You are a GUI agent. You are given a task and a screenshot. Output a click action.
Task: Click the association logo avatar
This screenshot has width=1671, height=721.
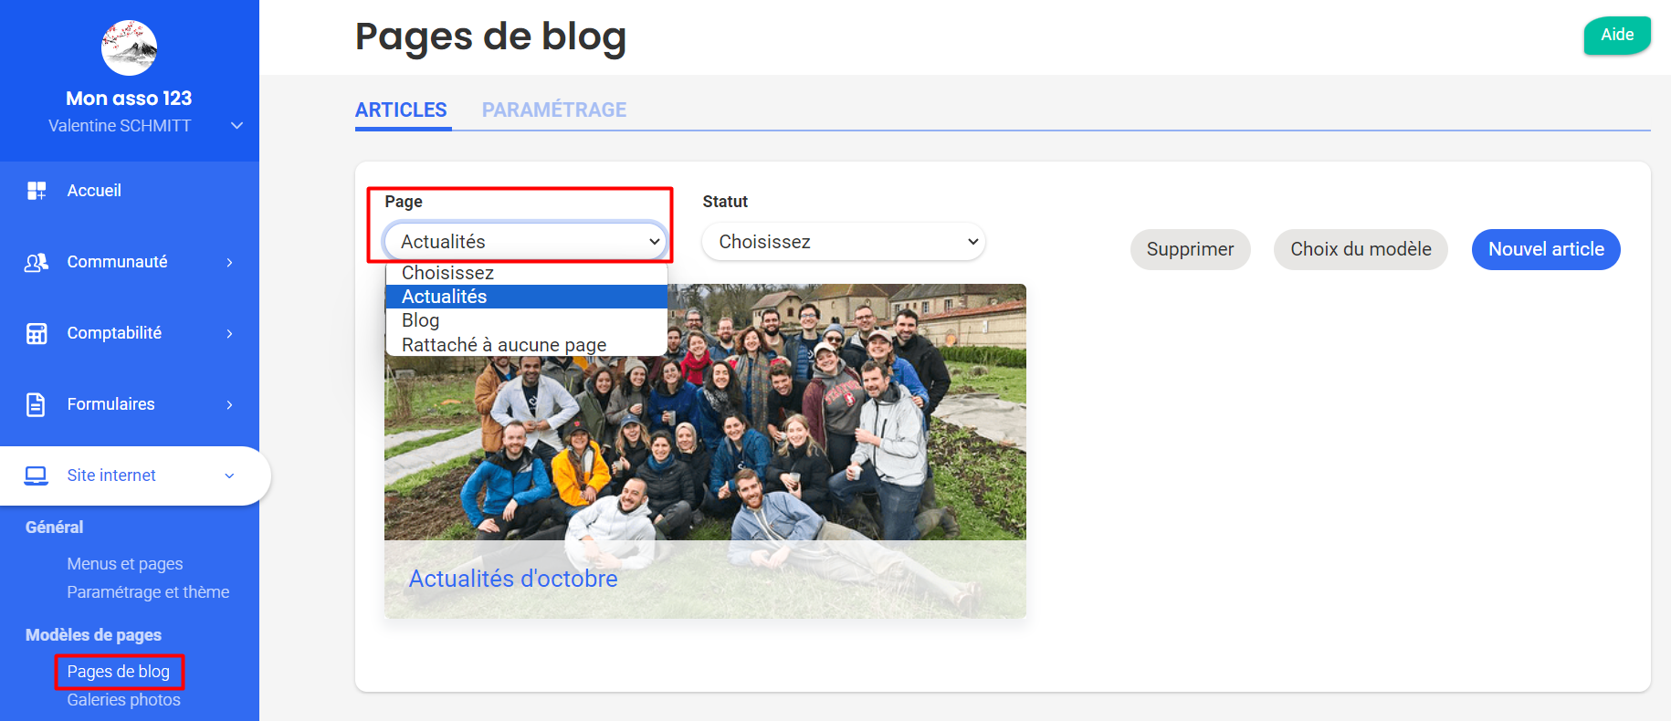pos(129,47)
